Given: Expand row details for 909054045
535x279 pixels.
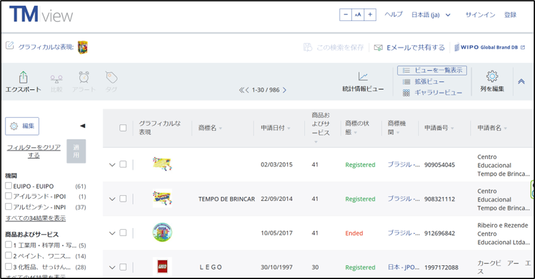Looking at the screenshot, I should [112, 165].
